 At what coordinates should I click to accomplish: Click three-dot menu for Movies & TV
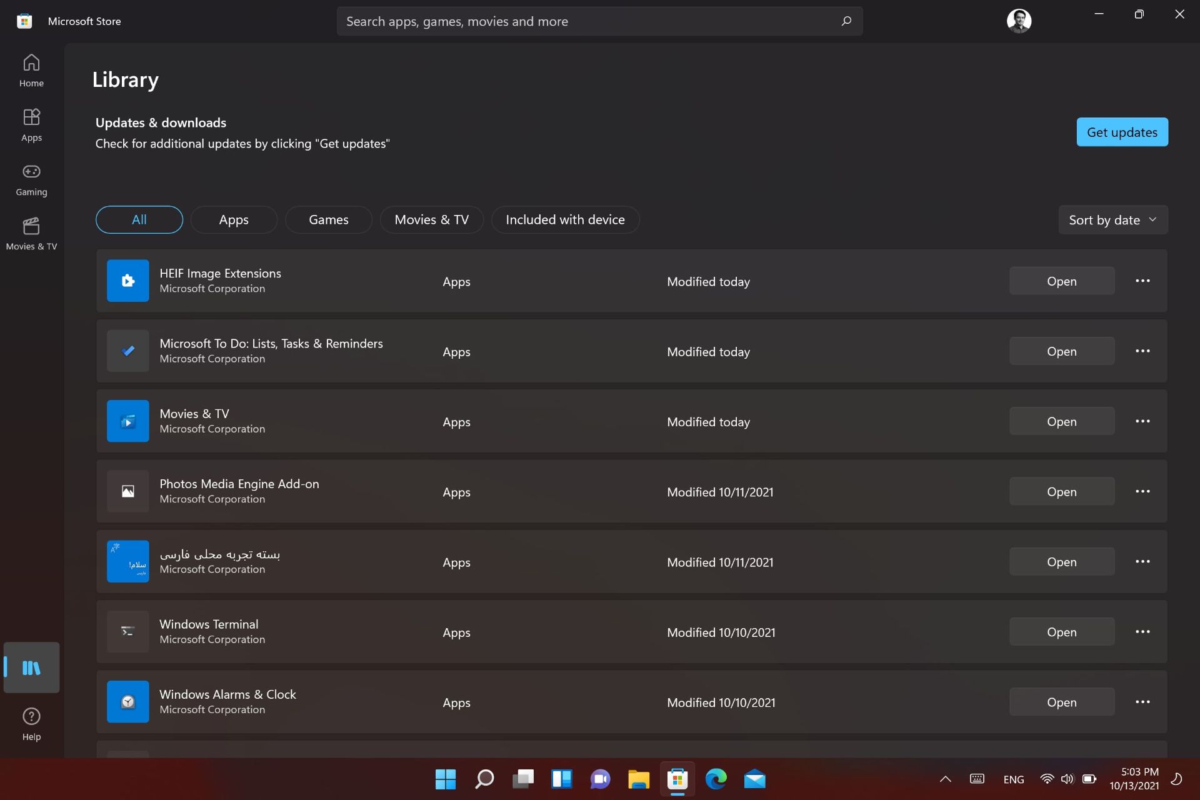(x=1143, y=421)
